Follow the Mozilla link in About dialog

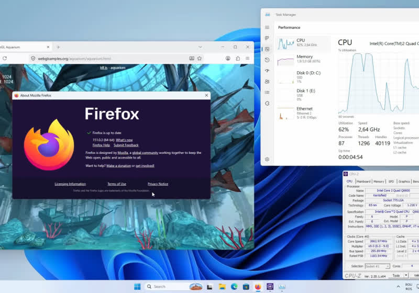pyautogui.click(x=123, y=153)
